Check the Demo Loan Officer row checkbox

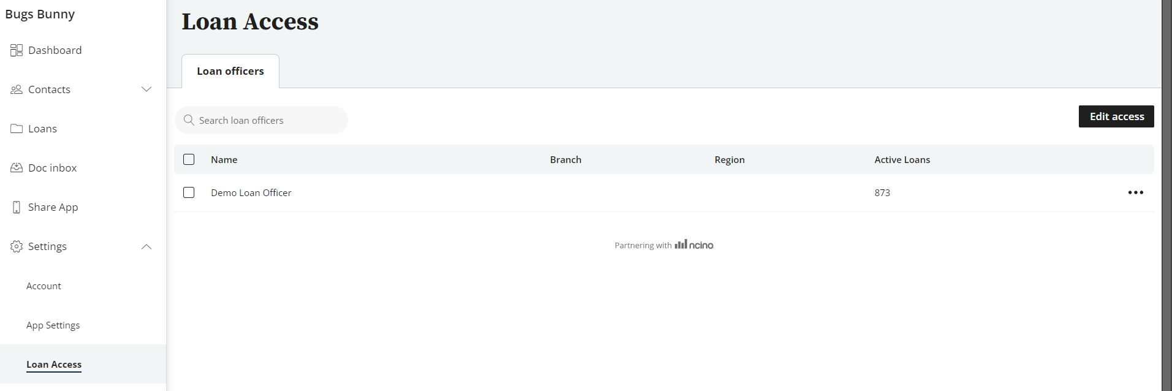click(x=189, y=192)
